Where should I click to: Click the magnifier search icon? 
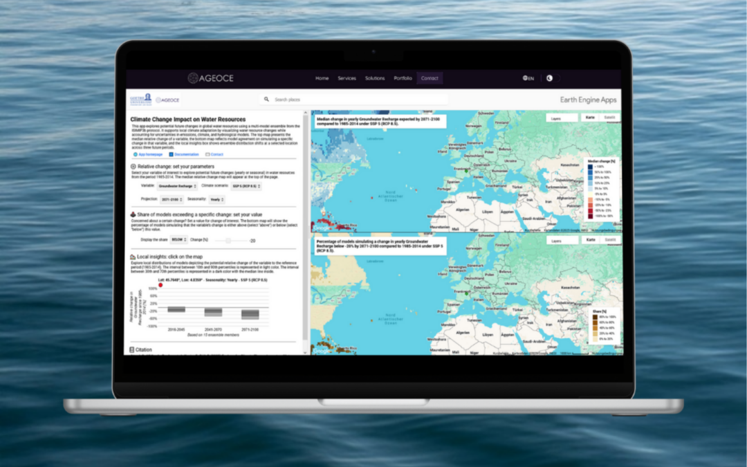[266, 100]
